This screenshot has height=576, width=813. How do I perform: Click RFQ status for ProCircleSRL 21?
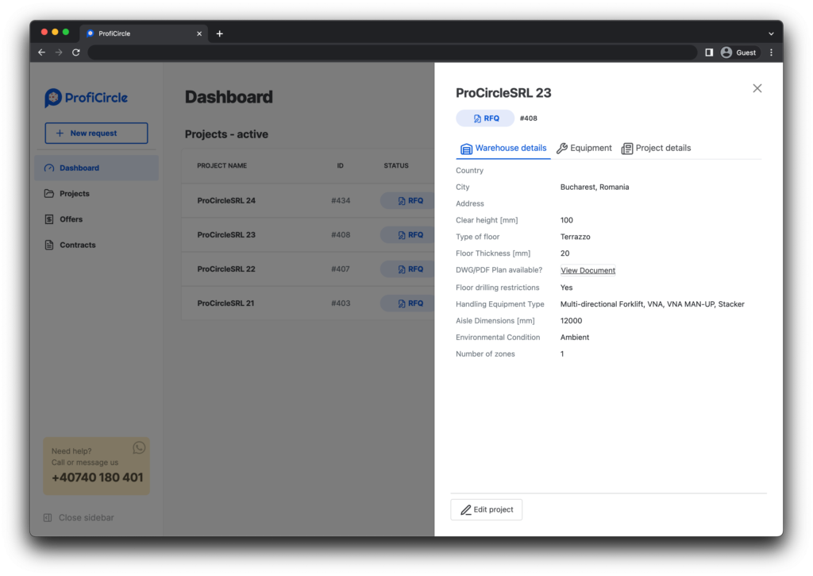409,303
